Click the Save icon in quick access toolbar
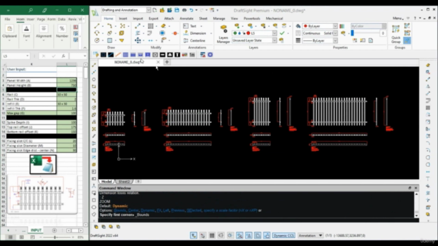The height and width of the screenshot is (246, 438). pos(177,10)
